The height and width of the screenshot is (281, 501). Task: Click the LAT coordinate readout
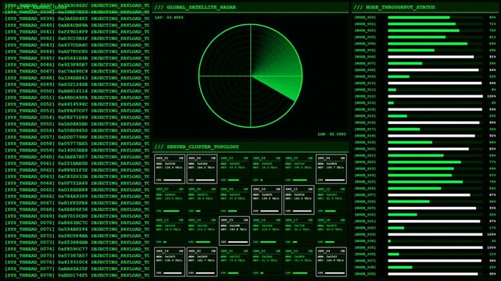pos(169,17)
